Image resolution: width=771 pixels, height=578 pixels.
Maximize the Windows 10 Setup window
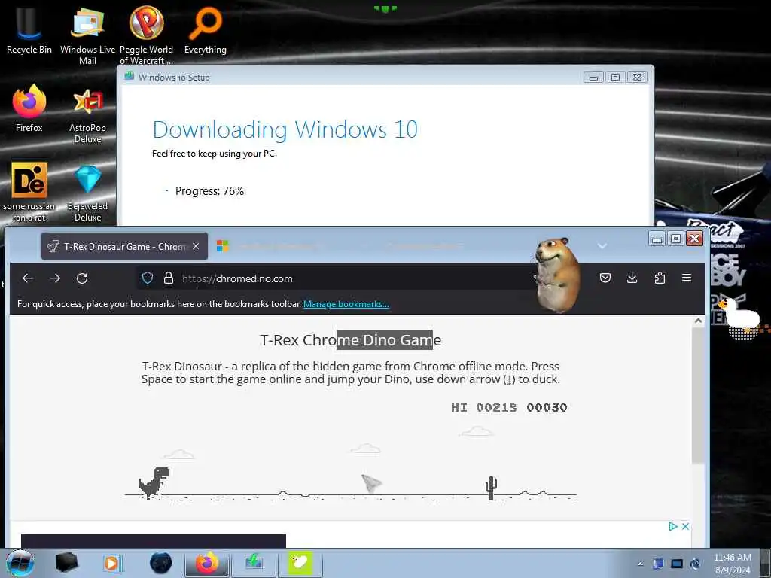click(615, 78)
